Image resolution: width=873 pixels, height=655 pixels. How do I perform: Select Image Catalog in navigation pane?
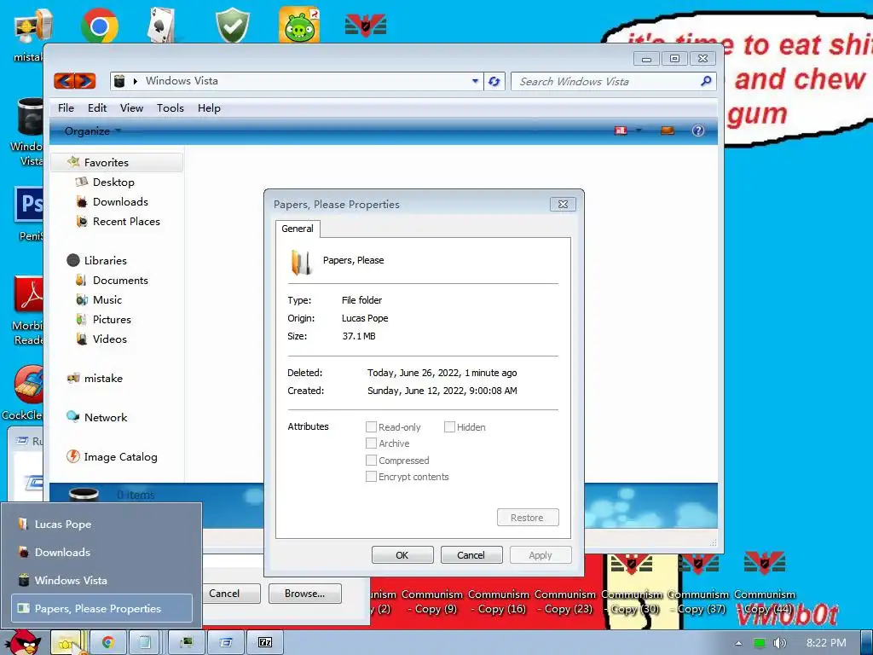(120, 457)
